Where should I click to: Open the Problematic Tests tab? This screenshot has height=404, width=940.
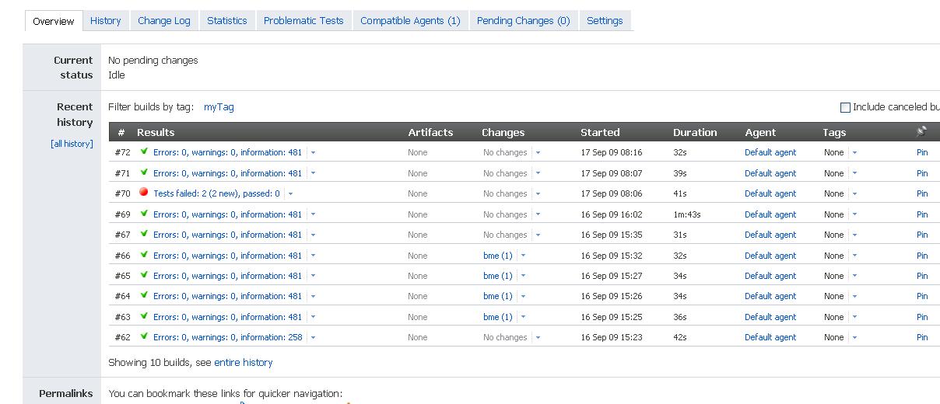click(303, 21)
